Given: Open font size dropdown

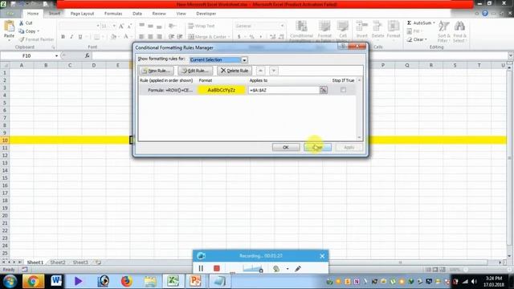Looking at the screenshot, I should (x=114, y=26).
